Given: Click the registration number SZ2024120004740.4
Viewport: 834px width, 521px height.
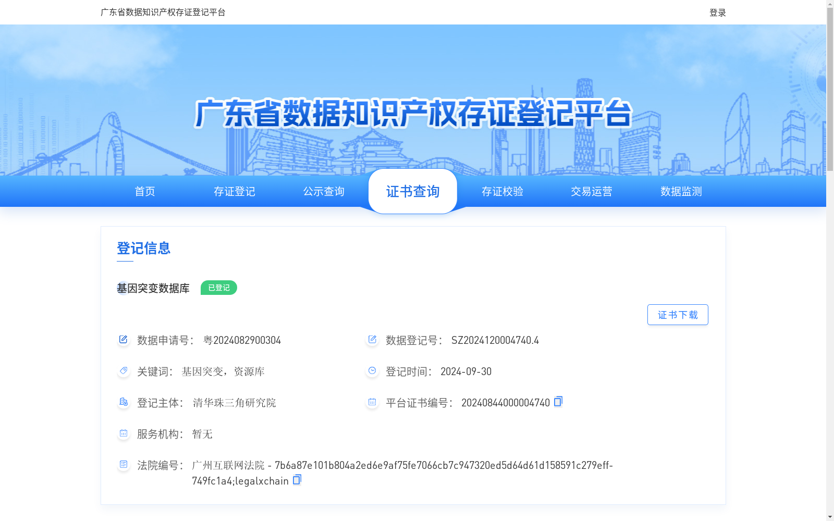Looking at the screenshot, I should pos(495,340).
